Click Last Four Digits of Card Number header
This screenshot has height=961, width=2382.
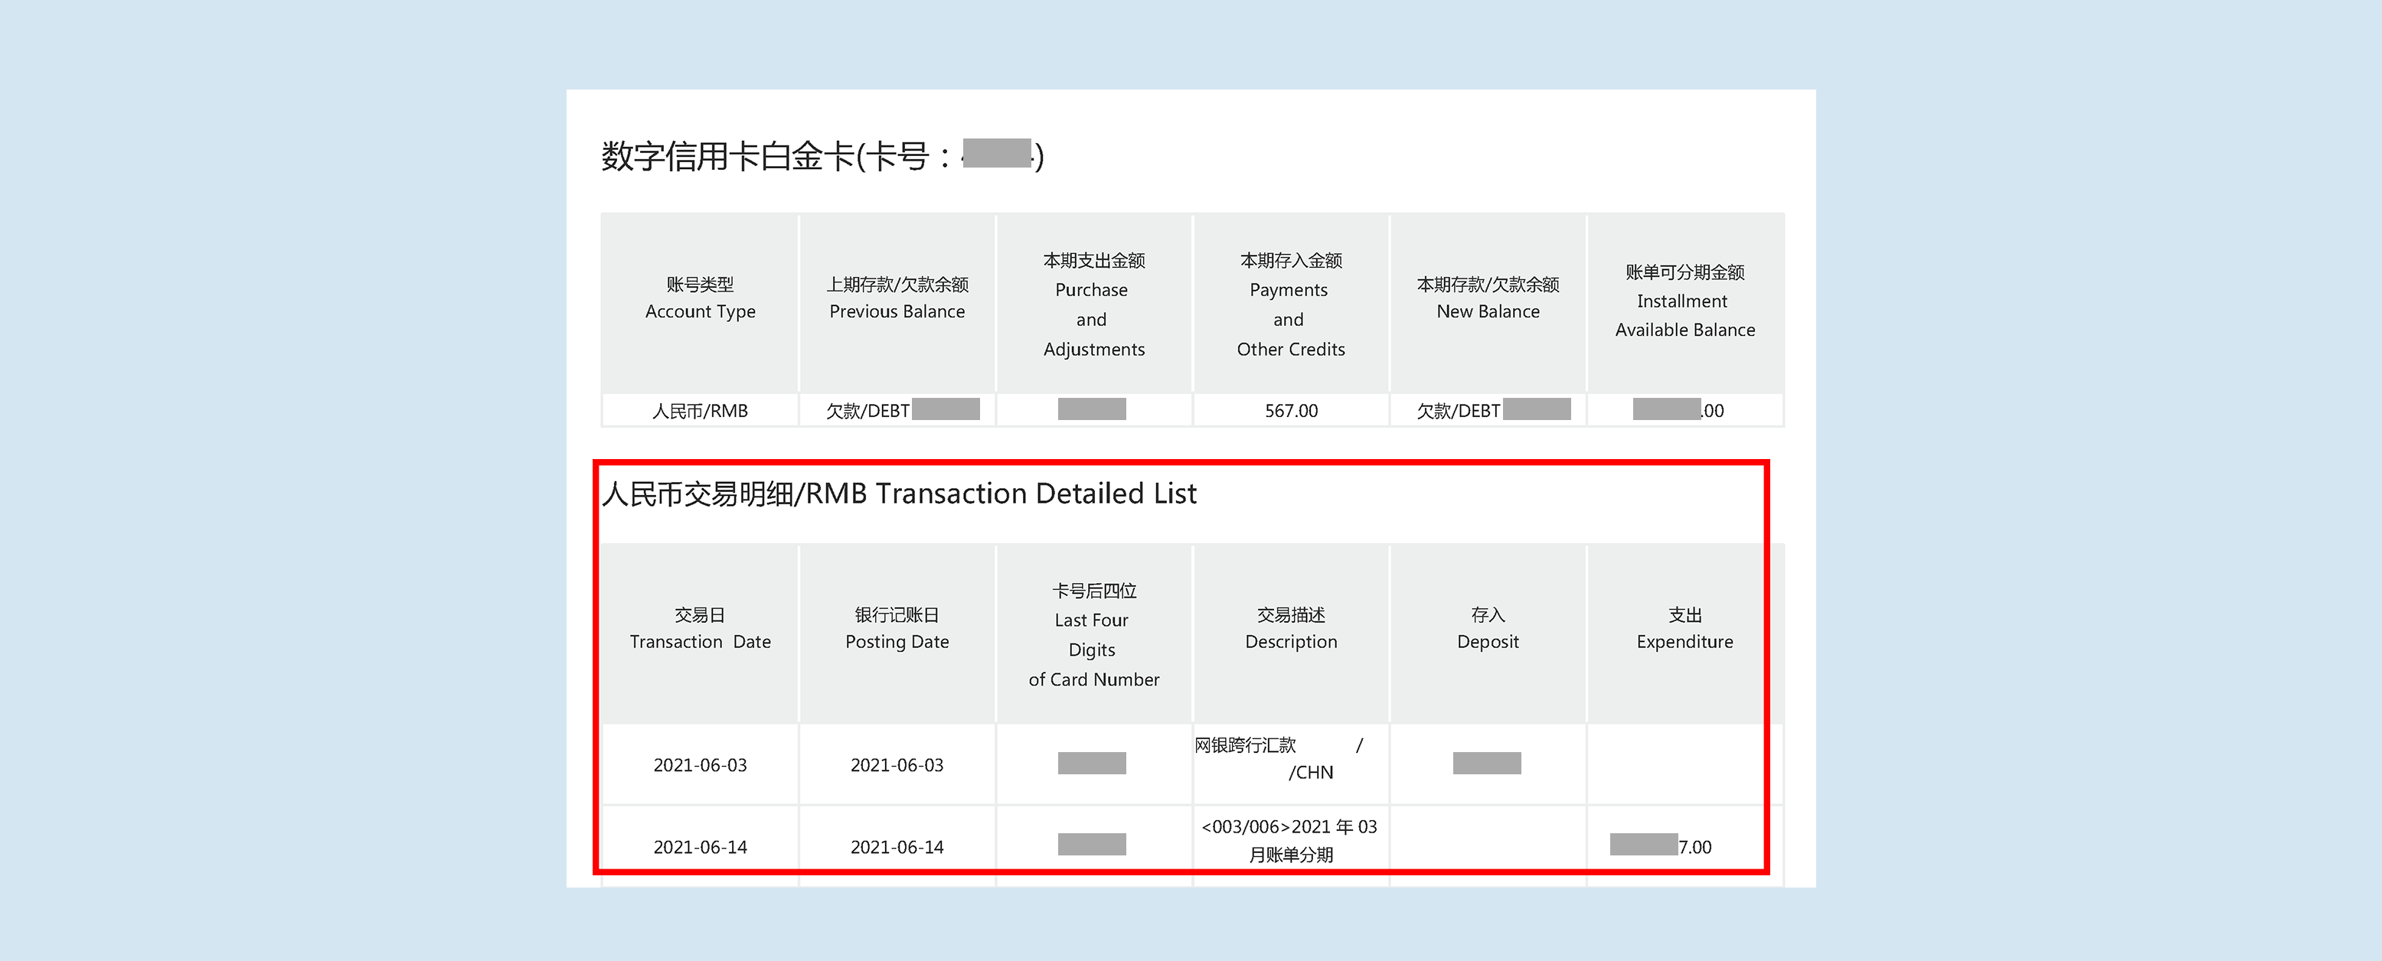coord(1093,635)
